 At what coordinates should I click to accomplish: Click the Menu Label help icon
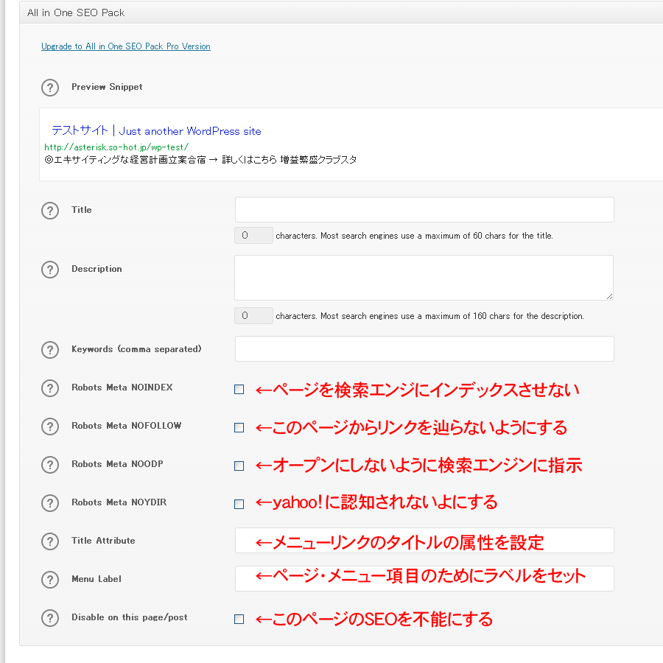coord(49,580)
